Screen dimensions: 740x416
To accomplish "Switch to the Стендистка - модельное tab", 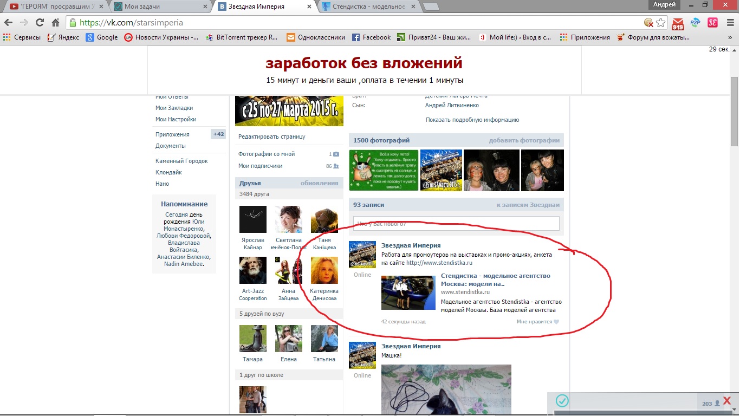I will coord(369,6).
